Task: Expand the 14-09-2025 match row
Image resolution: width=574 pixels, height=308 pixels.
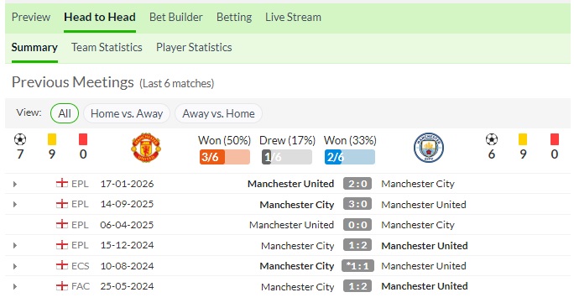Action: [15, 205]
